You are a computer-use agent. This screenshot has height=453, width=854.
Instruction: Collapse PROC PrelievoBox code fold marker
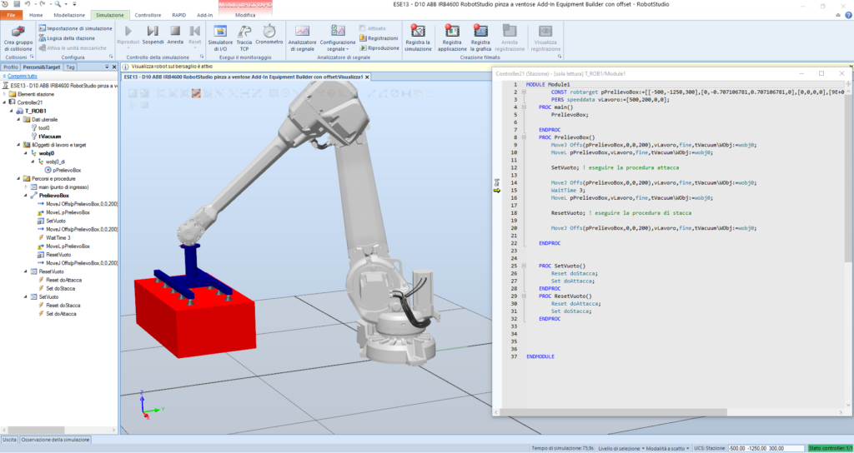click(523, 137)
